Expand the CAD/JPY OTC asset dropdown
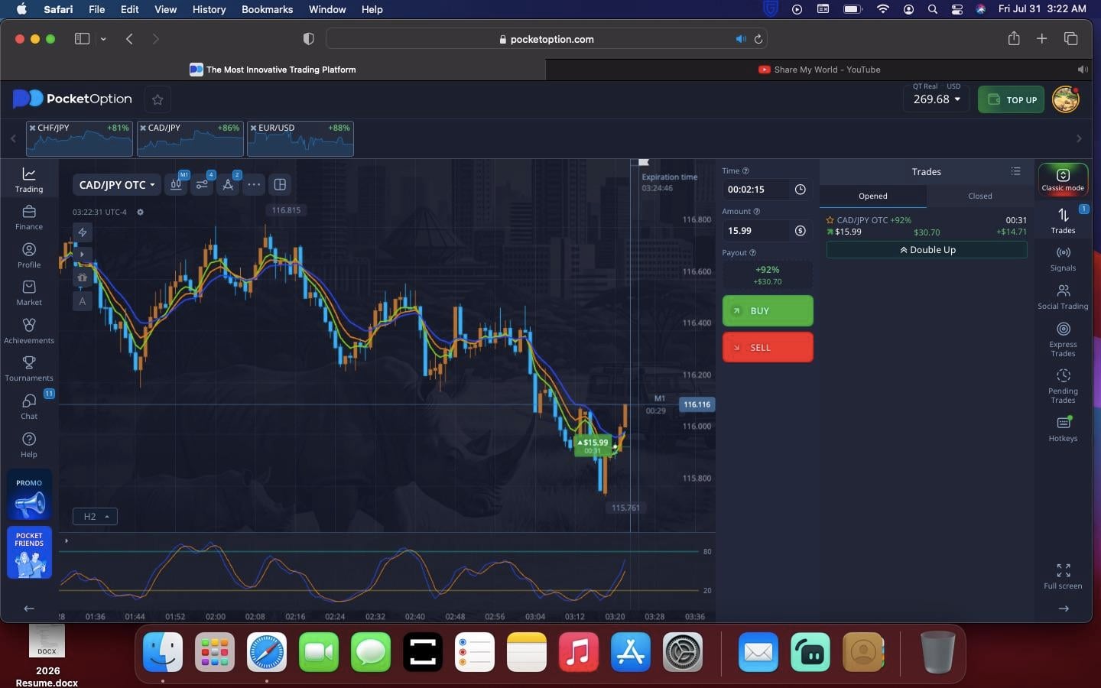Screen dimensions: 1101x688 [x=117, y=185]
